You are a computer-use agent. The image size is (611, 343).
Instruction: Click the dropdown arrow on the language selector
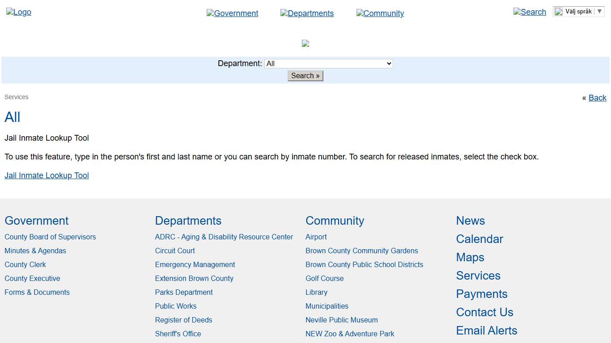tap(600, 11)
